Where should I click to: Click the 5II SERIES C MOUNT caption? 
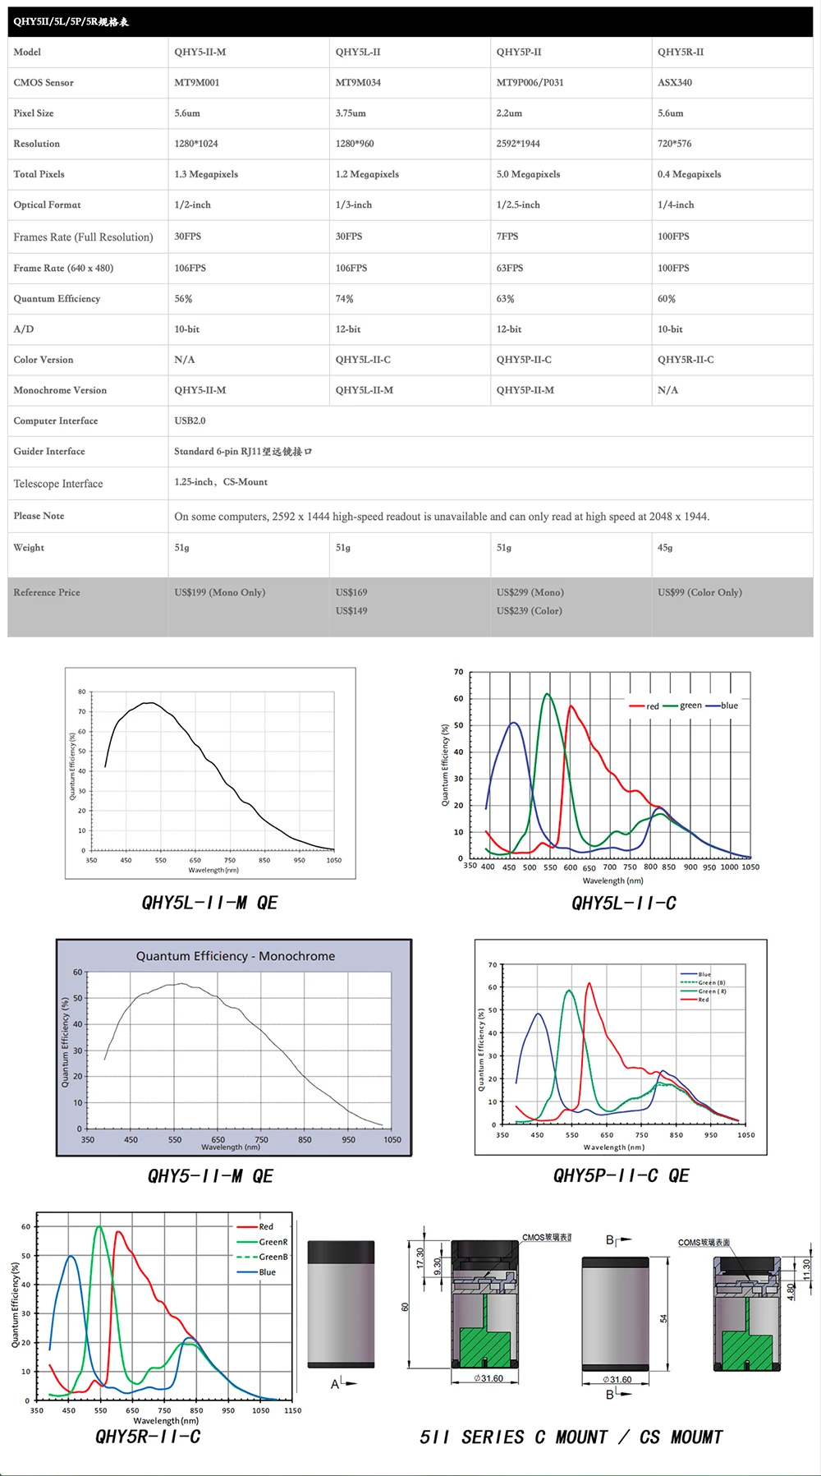[571, 1437]
